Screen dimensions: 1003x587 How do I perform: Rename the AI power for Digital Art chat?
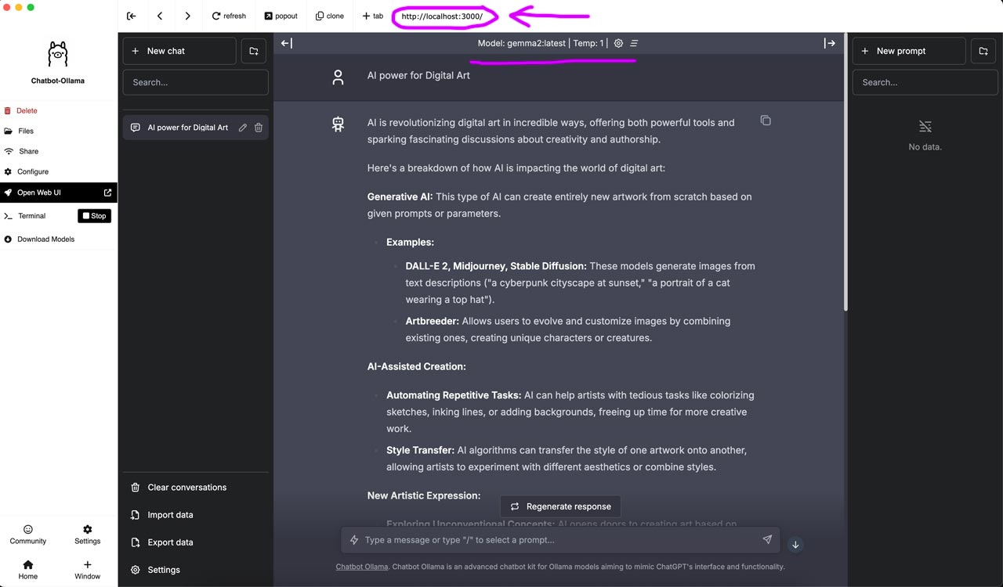243,128
